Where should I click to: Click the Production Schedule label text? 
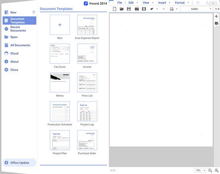(x=60, y=124)
